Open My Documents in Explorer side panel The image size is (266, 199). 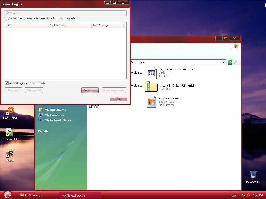55,110
